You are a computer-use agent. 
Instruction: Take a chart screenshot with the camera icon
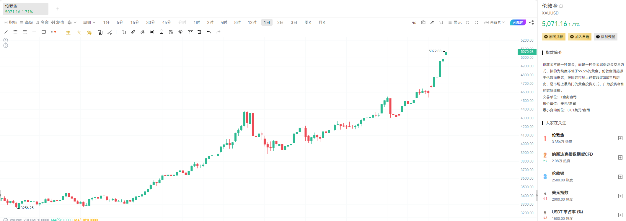[423, 22]
